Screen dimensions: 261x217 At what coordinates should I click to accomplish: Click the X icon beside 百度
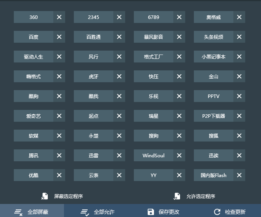click(x=59, y=37)
